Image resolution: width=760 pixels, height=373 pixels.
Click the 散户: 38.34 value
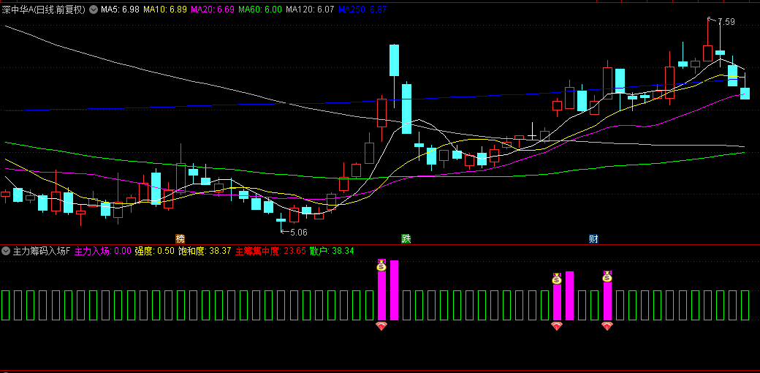click(332, 251)
